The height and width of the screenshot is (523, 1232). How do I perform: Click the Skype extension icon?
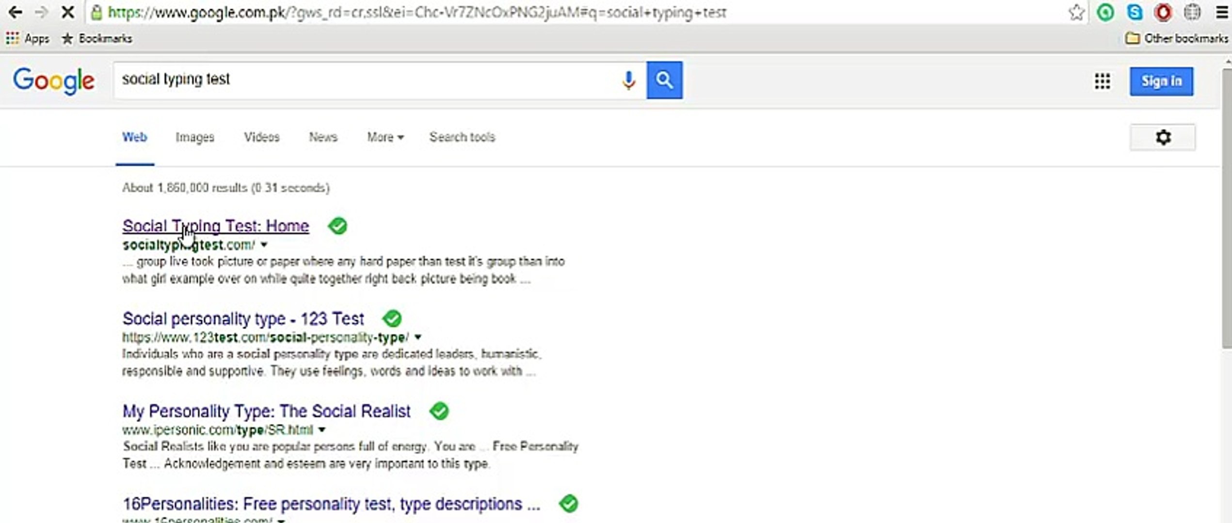[1135, 13]
